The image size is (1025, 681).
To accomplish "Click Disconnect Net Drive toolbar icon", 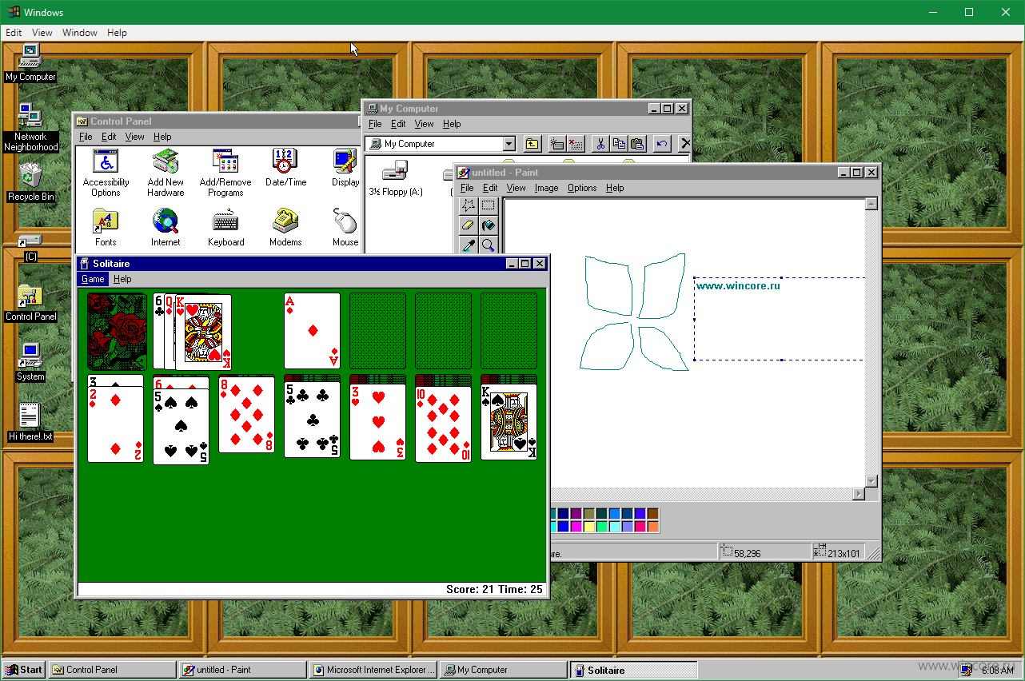I will [576, 144].
